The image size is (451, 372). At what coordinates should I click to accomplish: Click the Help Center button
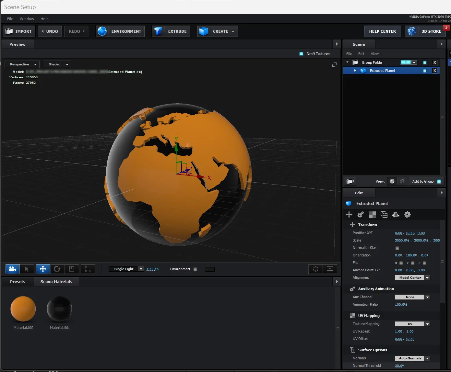[383, 31]
